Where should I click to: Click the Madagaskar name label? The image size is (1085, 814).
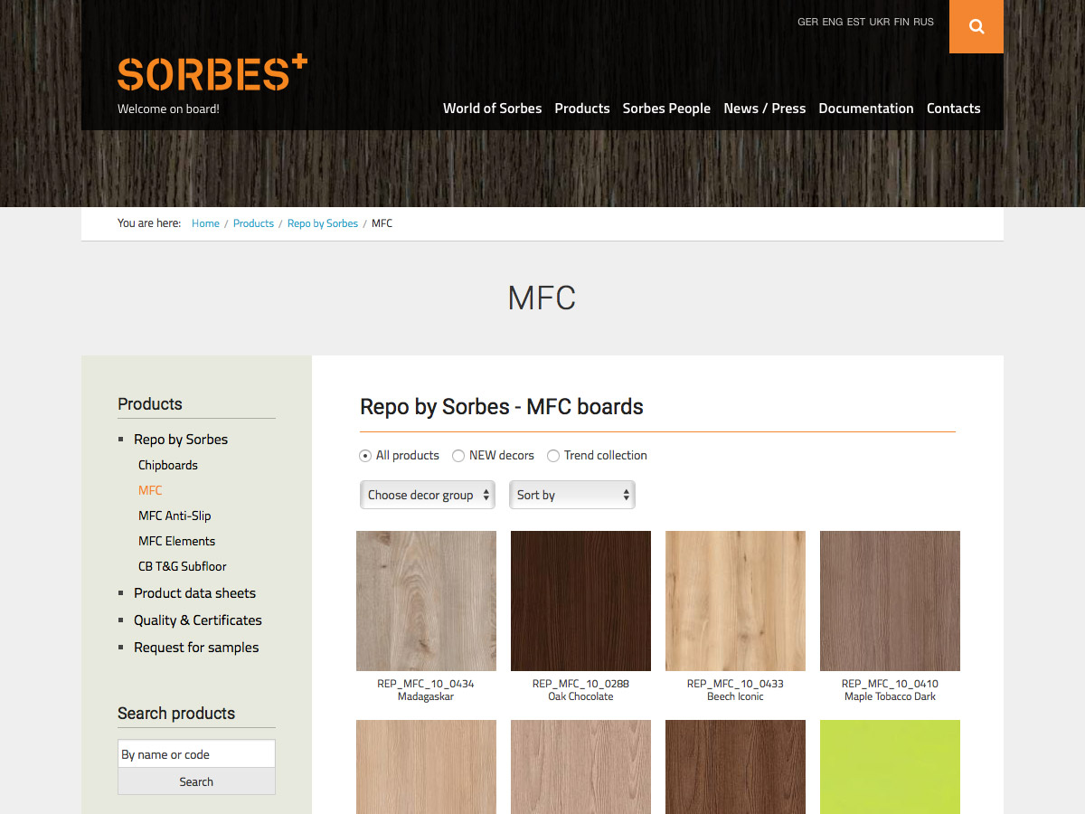tap(426, 696)
